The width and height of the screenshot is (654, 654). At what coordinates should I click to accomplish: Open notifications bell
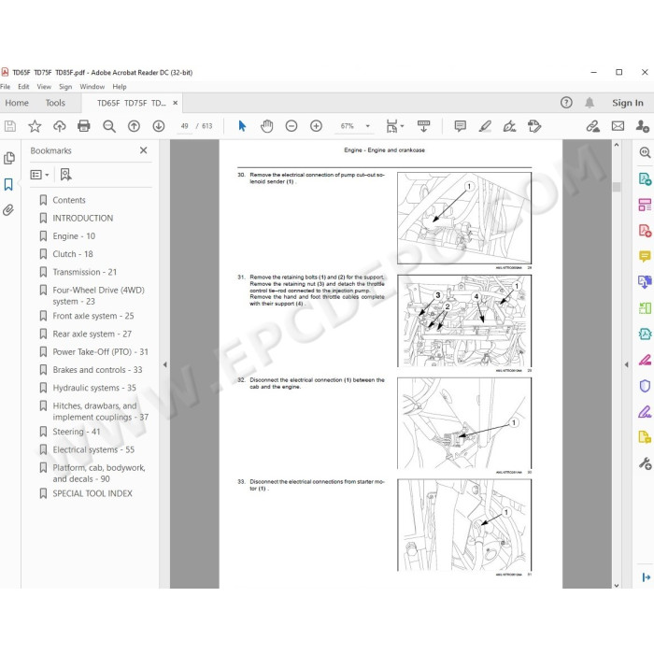[589, 103]
